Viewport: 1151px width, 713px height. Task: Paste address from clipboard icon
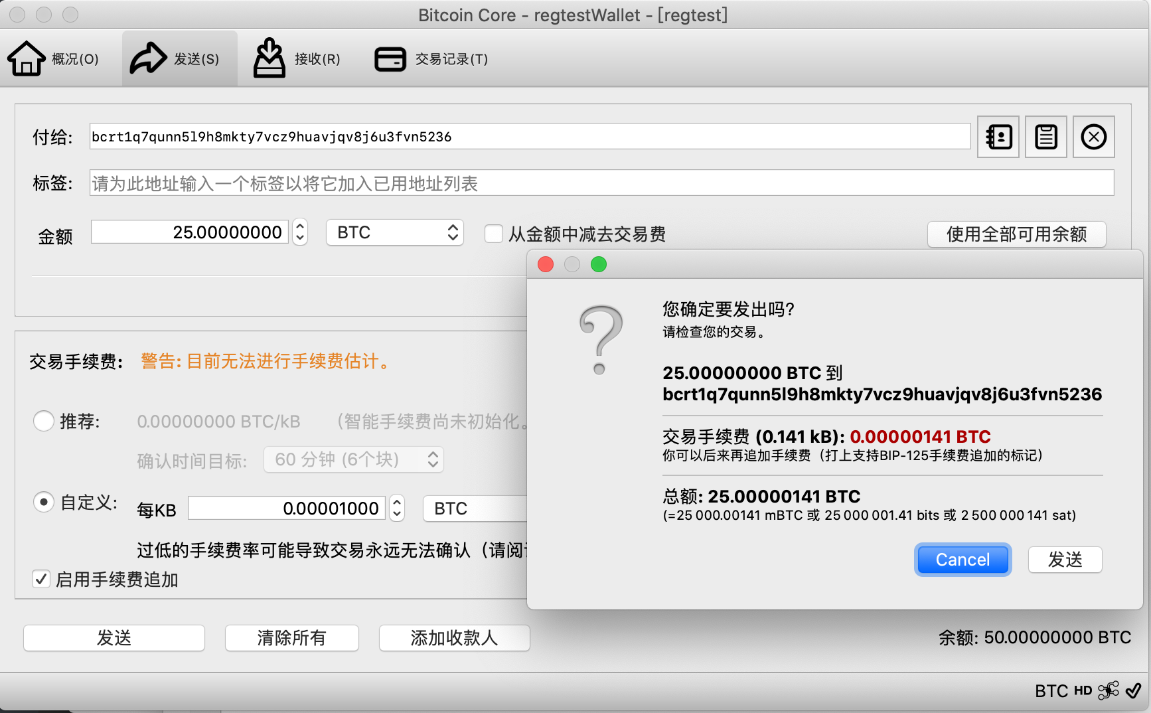[1046, 137]
